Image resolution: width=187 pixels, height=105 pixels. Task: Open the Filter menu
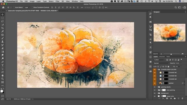tap(57, 1)
